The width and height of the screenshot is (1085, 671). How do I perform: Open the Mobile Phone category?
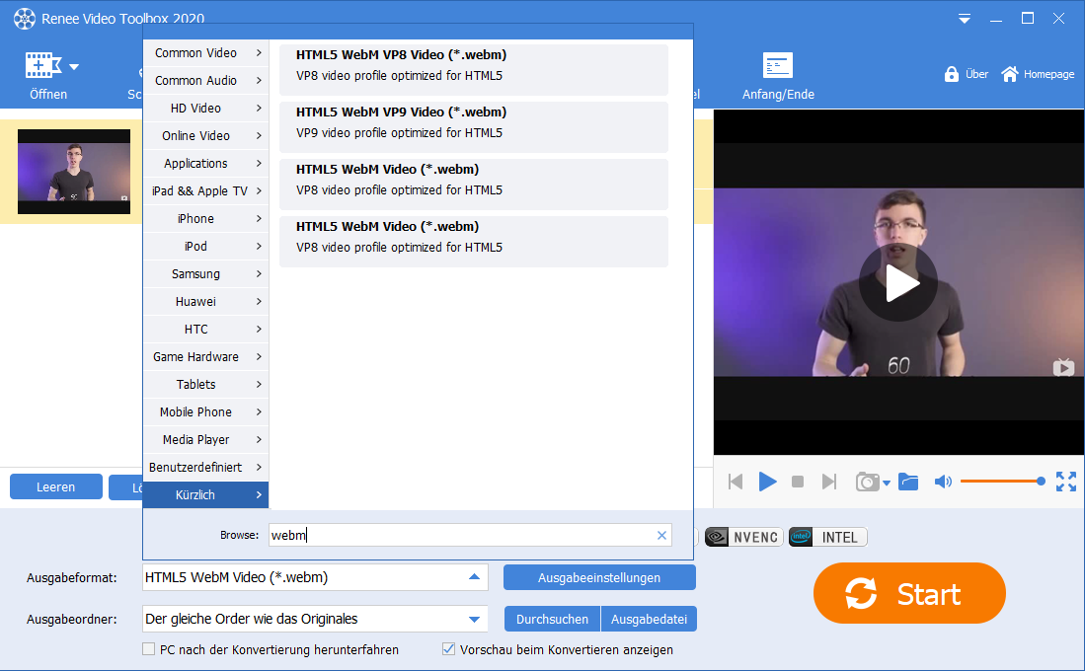pos(205,412)
